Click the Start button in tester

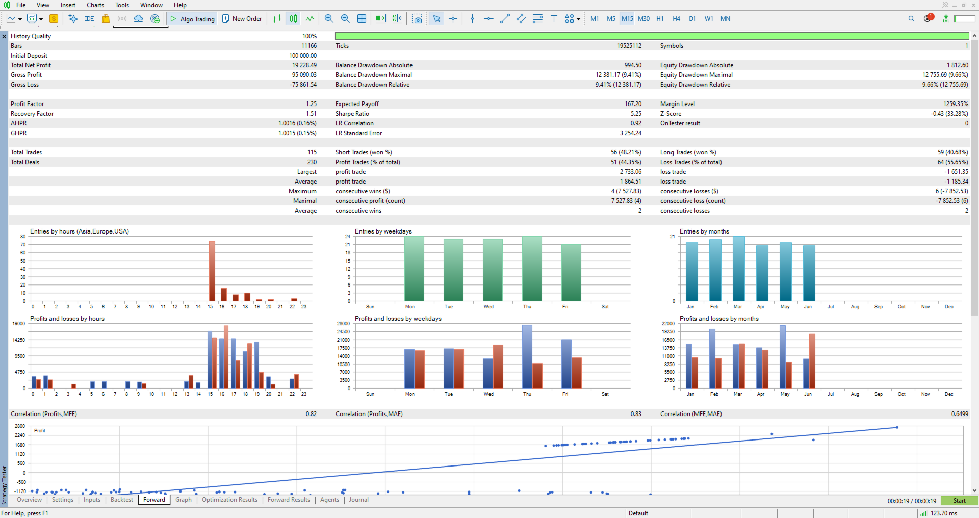[x=959, y=501]
